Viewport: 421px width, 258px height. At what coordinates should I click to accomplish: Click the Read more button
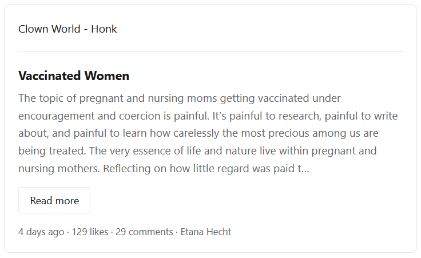coord(54,200)
